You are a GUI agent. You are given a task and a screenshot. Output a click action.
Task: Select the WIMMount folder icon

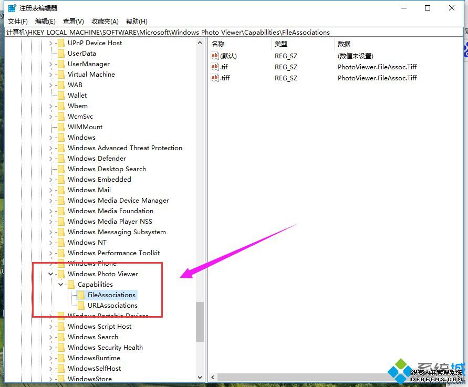point(61,127)
